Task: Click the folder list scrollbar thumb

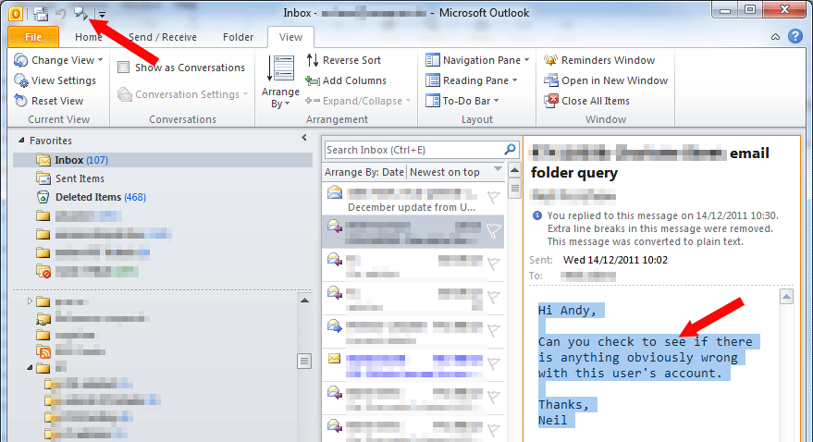Action: click(304, 361)
